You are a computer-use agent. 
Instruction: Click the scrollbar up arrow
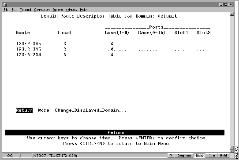pos(232,14)
